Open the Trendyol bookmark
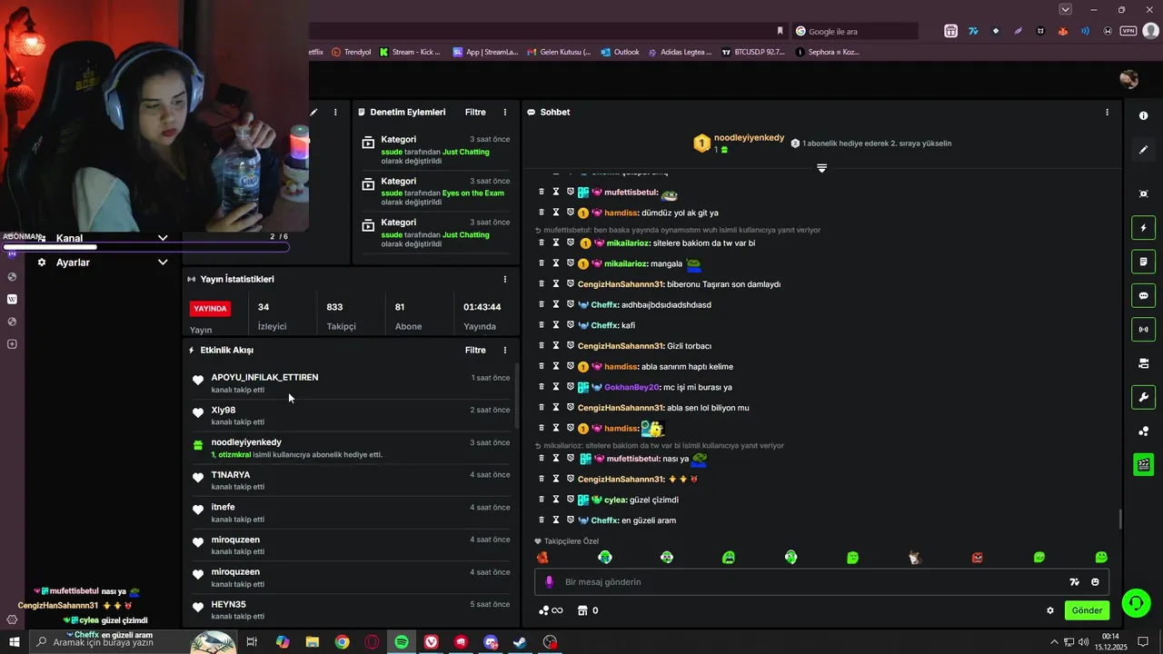 click(x=352, y=52)
